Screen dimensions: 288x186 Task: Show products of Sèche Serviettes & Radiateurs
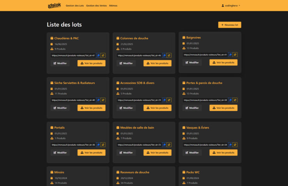click(x=91, y=108)
